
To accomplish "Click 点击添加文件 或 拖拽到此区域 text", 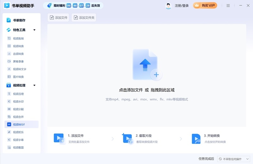I will coord(147,90).
